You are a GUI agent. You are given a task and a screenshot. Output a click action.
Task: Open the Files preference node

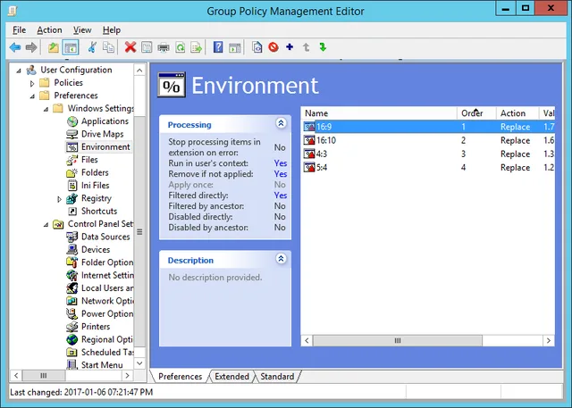pos(89,160)
